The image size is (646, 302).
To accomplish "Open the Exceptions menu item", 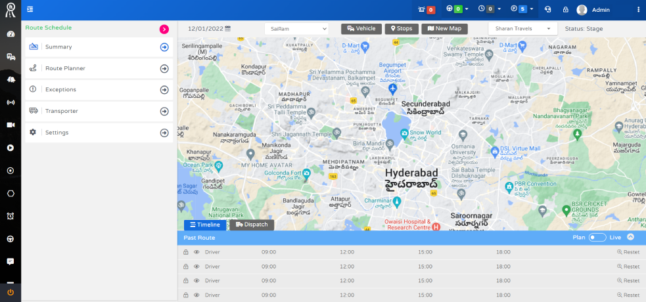I will coord(99,90).
